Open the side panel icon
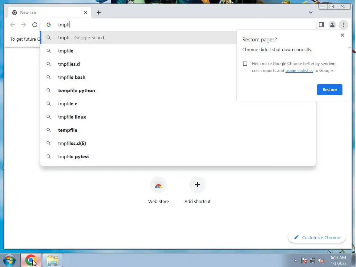Viewport: 356px width, 267px height. coord(321,25)
